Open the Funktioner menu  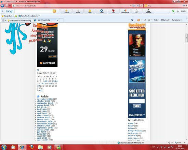coord(177,20)
